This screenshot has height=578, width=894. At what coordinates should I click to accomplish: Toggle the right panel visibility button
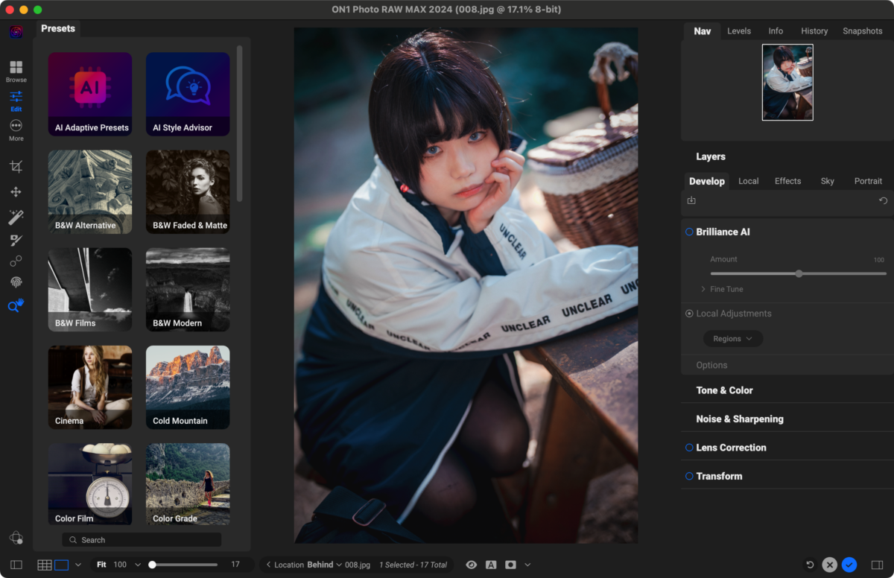click(877, 565)
